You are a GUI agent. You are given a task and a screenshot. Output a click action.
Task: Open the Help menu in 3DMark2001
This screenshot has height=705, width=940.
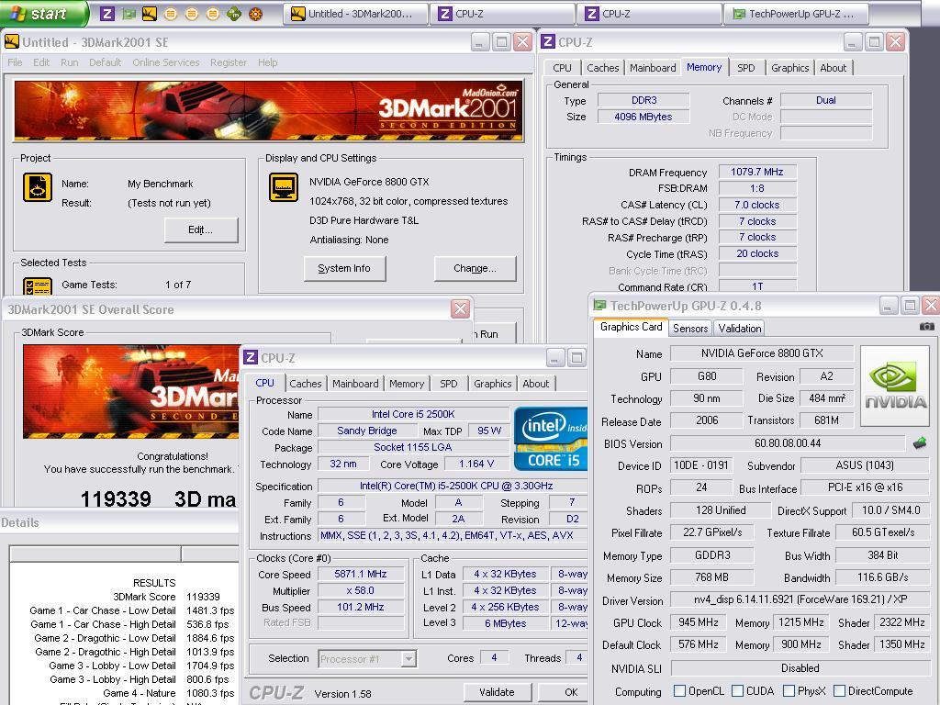(x=267, y=62)
